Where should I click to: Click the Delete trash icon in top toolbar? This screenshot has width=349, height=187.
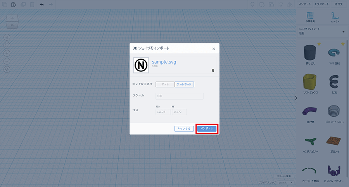pos(32,4)
